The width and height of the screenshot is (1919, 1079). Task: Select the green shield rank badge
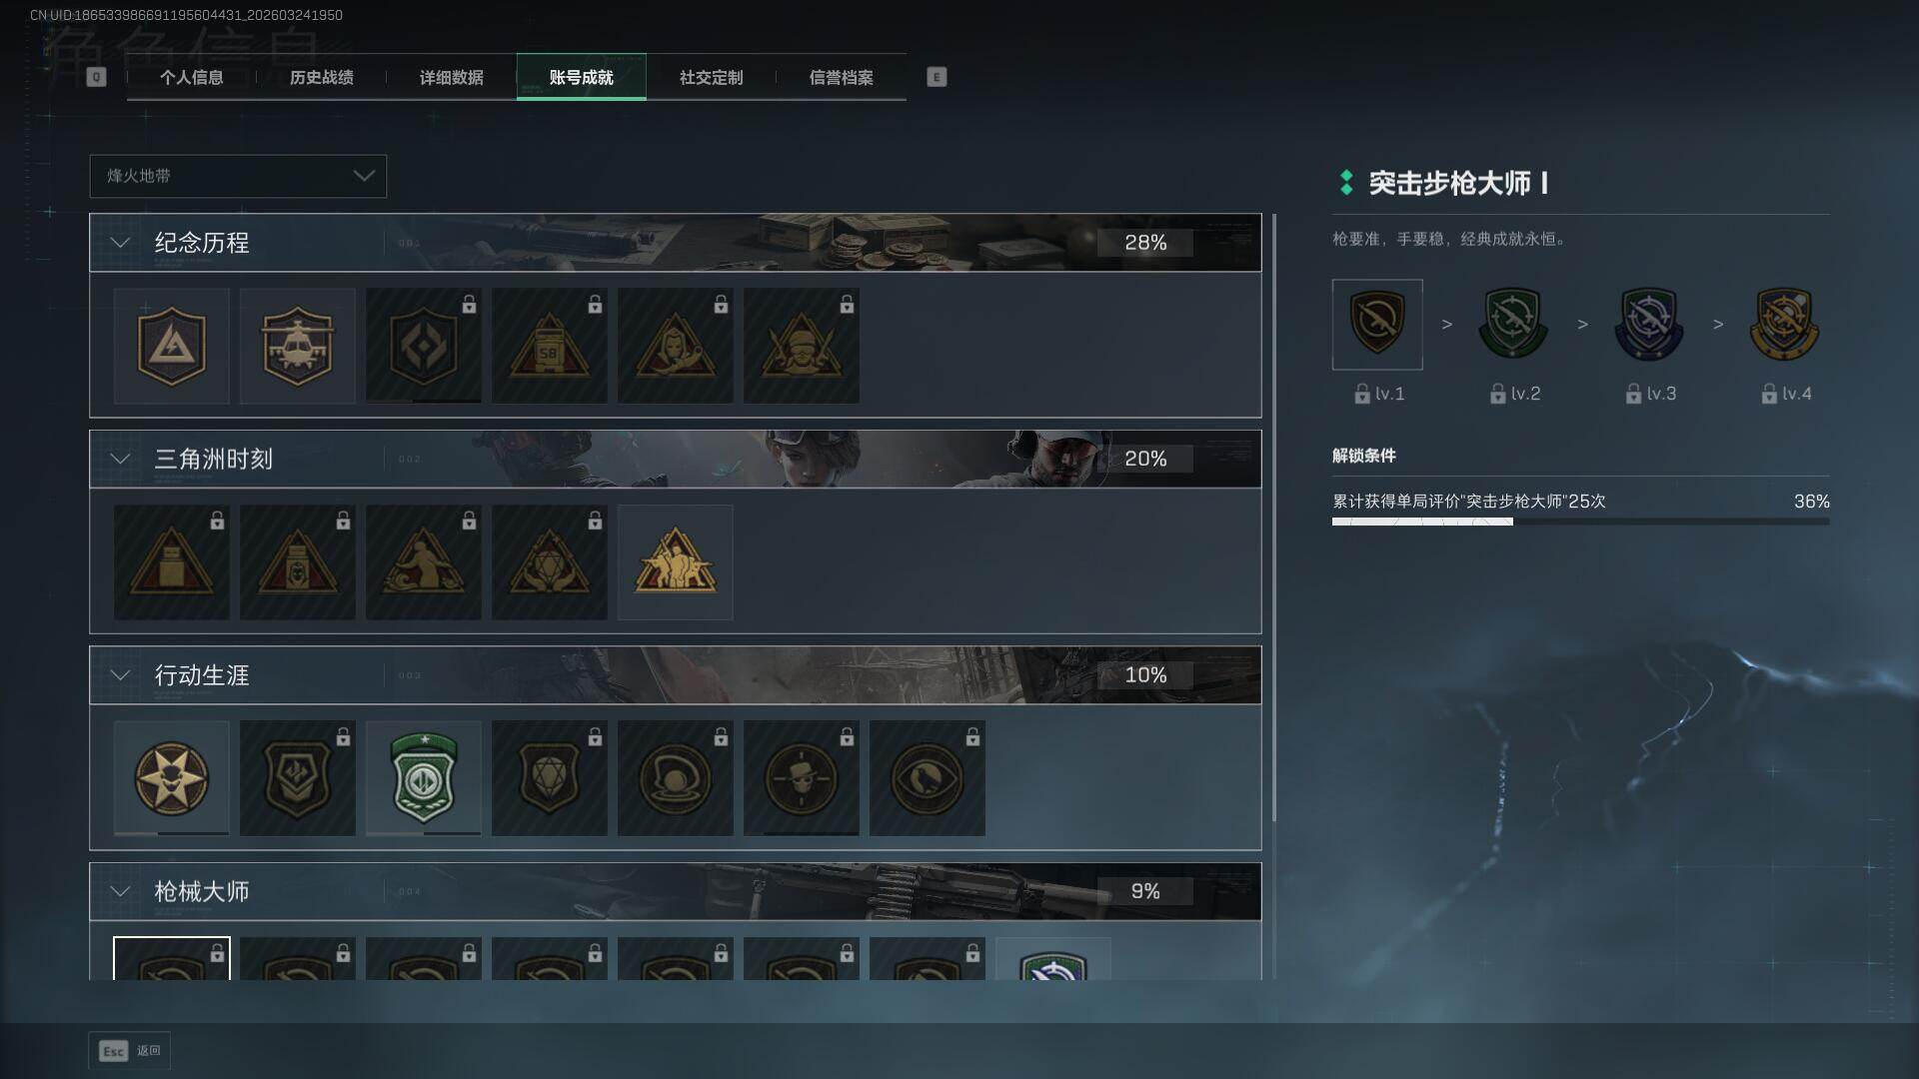(x=423, y=778)
